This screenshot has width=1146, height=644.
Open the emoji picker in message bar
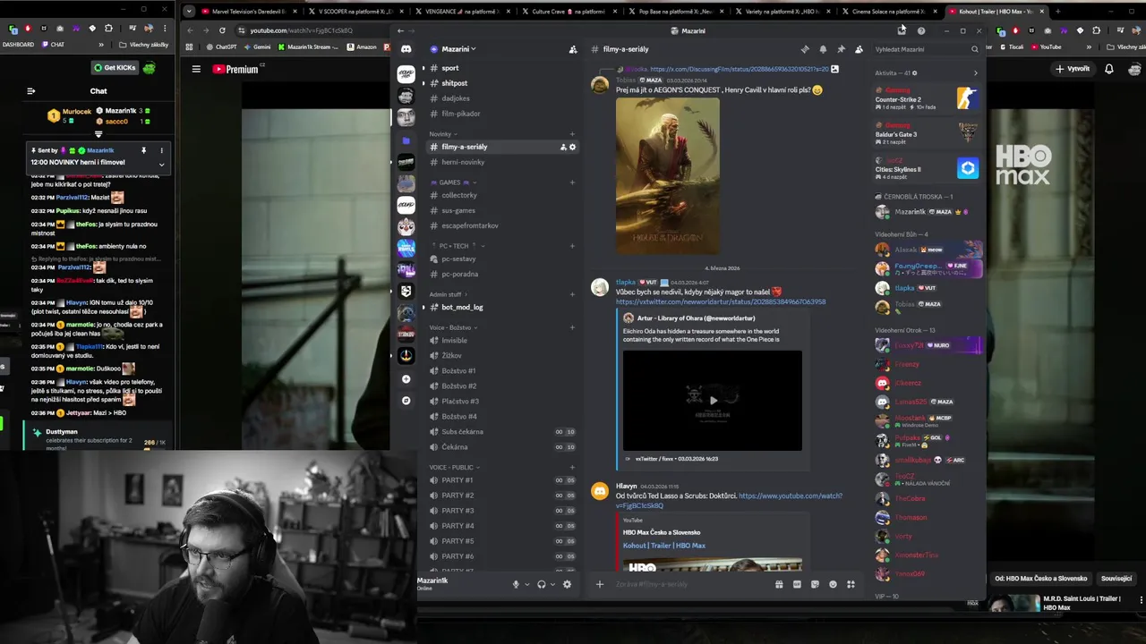pyautogui.click(x=833, y=584)
